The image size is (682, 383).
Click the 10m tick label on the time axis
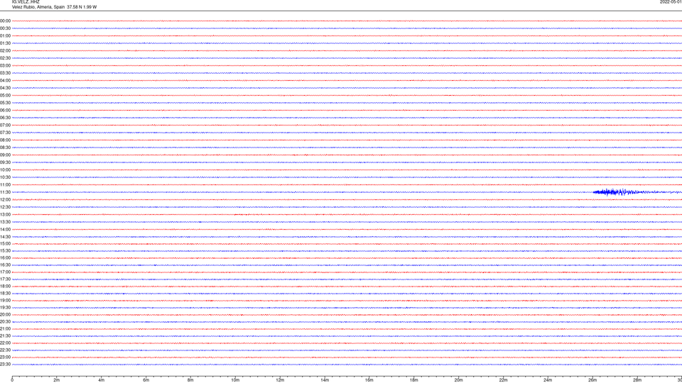(235, 380)
